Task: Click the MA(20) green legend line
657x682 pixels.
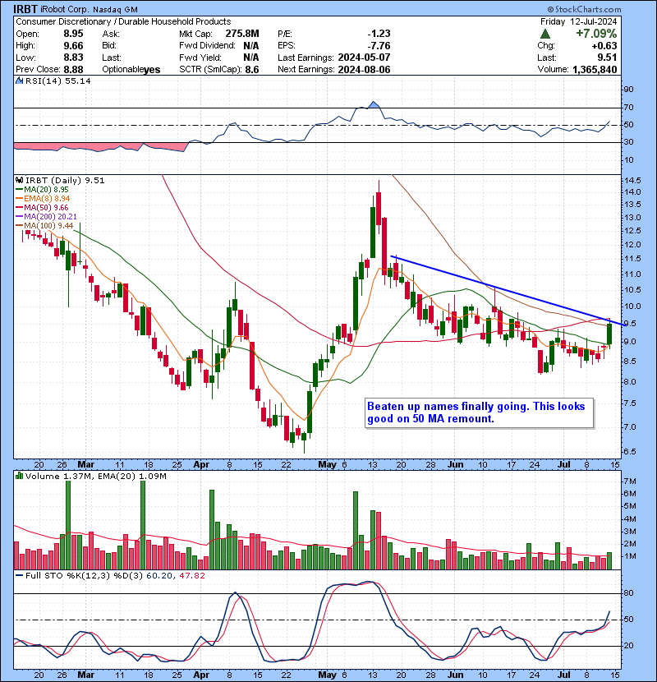Action: (20, 190)
